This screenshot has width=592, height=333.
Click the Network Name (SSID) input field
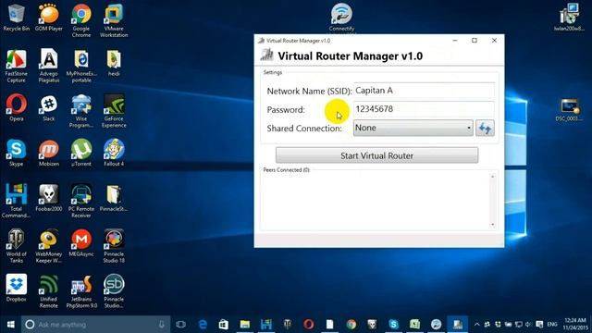tap(424, 91)
